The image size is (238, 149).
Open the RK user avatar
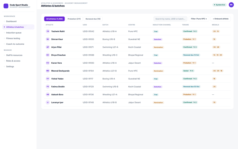(231, 5)
